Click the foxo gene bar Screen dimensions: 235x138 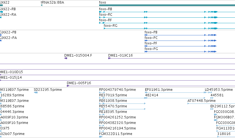[167, 5]
